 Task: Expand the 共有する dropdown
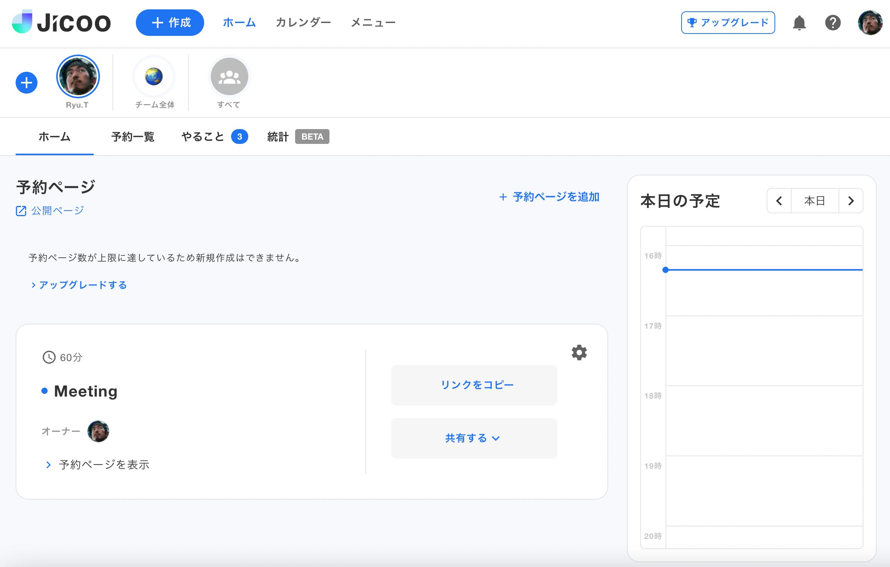point(474,438)
